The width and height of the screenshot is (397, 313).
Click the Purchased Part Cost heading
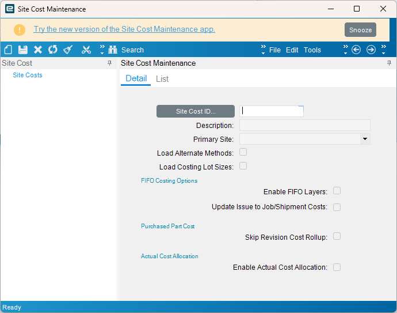coord(167,226)
